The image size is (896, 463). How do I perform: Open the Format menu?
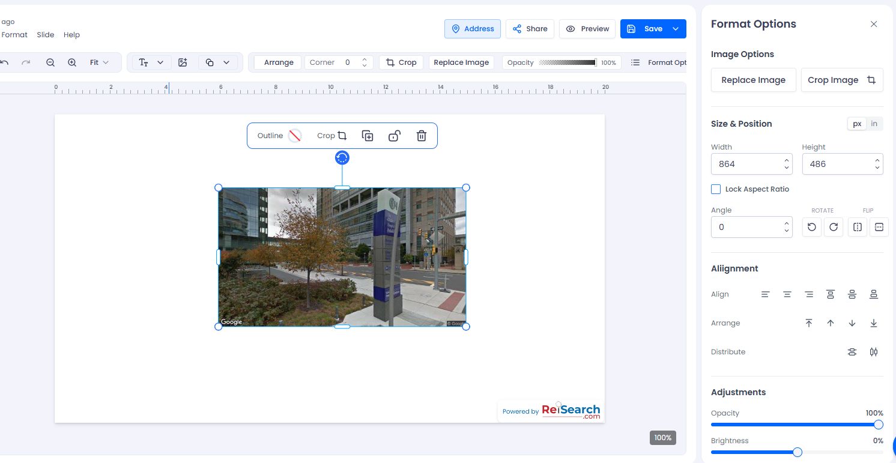tap(14, 35)
